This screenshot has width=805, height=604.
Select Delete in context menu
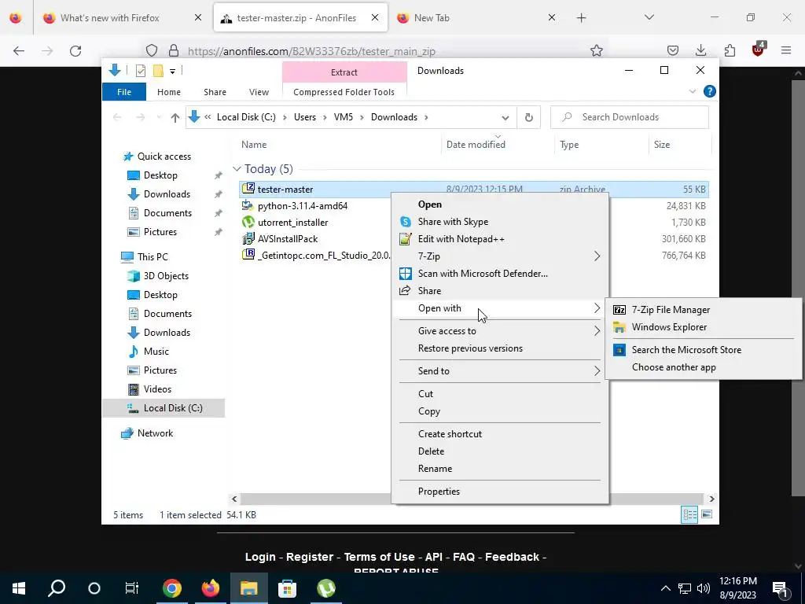(499, 451)
